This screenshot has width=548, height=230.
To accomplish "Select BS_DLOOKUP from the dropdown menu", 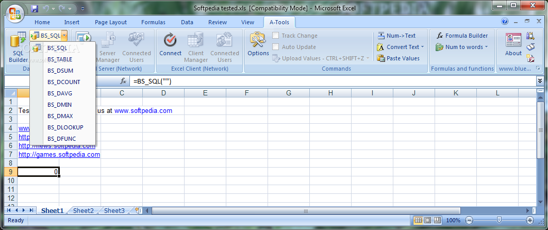I will click(x=62, y=127).
